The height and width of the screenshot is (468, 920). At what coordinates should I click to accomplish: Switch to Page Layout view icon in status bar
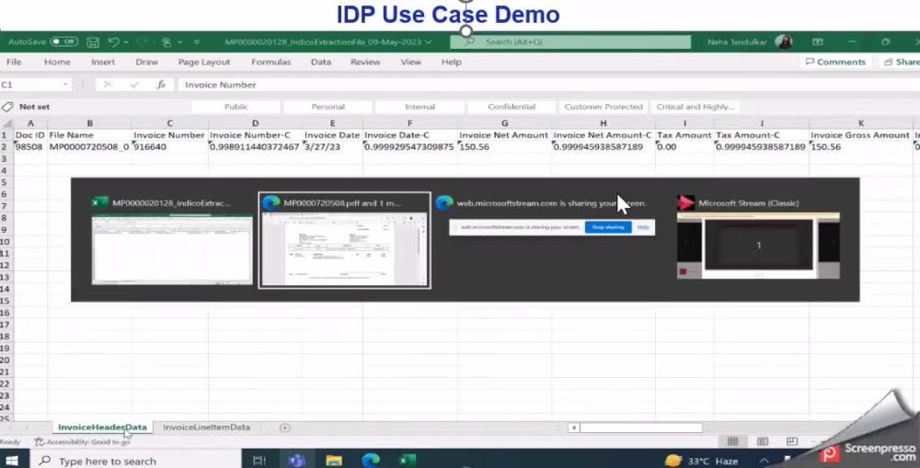(x=762, y=441)
